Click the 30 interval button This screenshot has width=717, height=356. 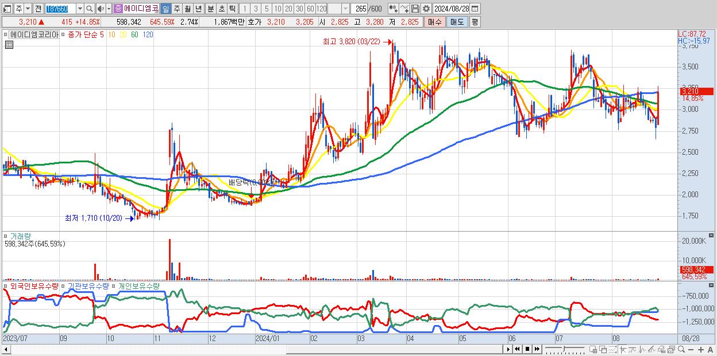coord(299,9)
